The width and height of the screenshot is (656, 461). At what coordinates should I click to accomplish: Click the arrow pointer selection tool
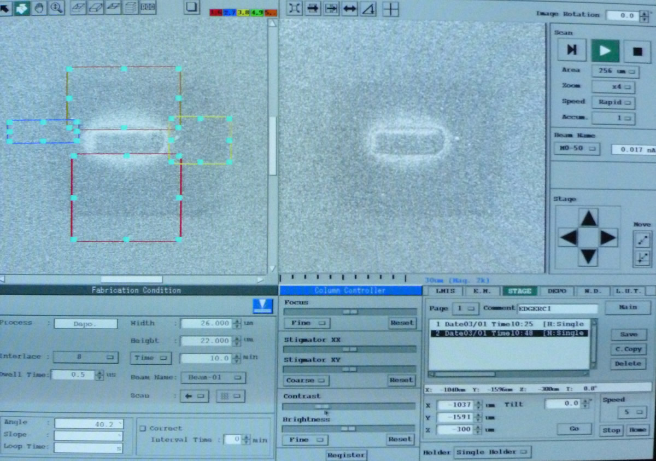pos(6,8)
